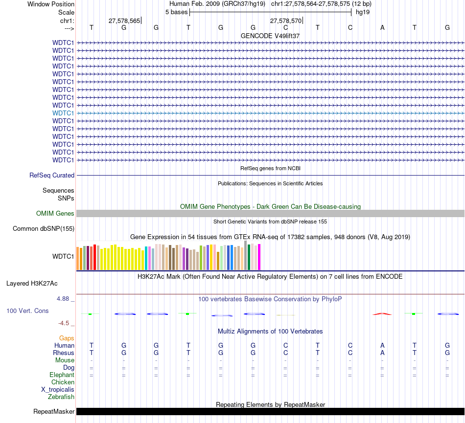The image size is (465, 423).
Task: Click the chr1: ruler label
Action: (x=67, y=21)
